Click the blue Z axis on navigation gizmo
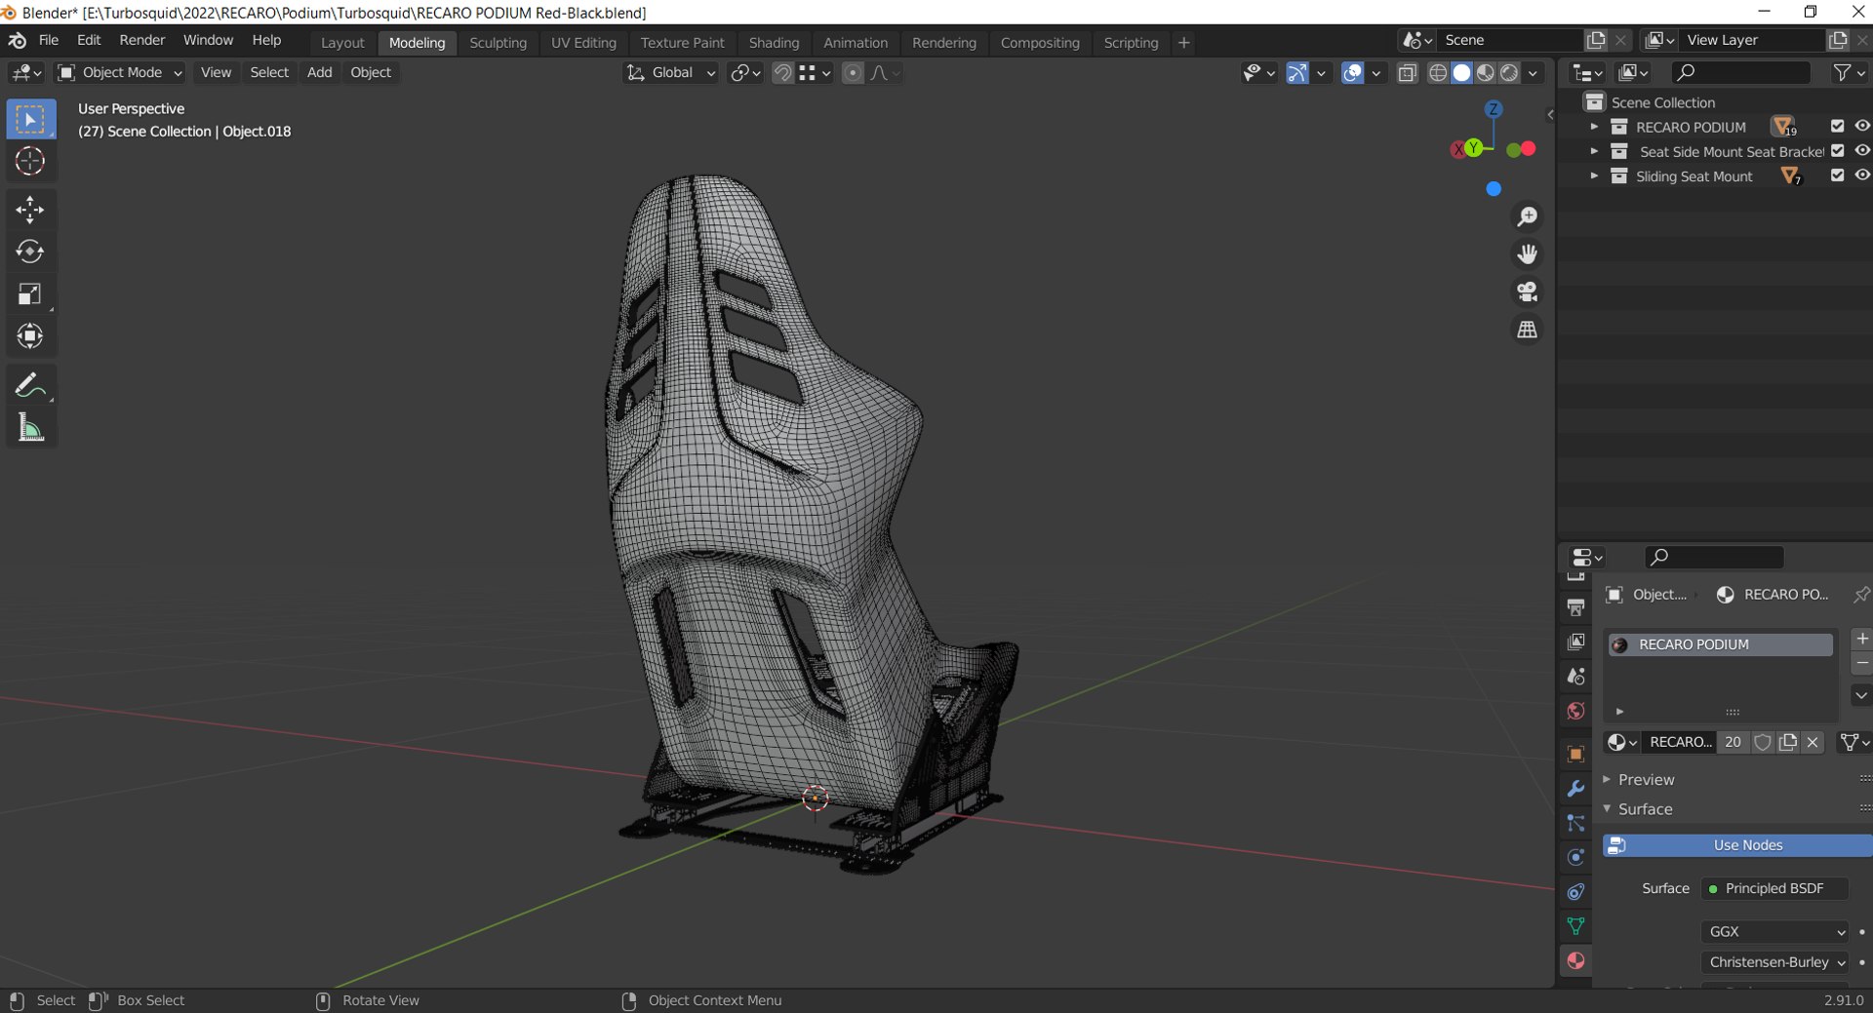 pyautogui.click(x=1494, y=109)
